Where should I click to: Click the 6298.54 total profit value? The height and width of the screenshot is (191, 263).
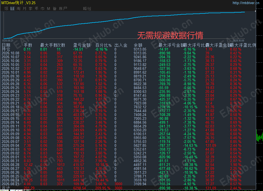click(80, 188)
